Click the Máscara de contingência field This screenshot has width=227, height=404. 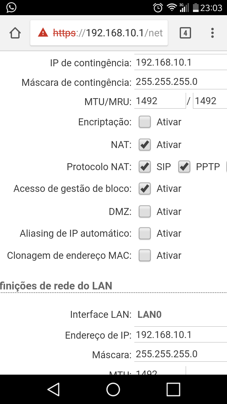(x=180, y=82)
